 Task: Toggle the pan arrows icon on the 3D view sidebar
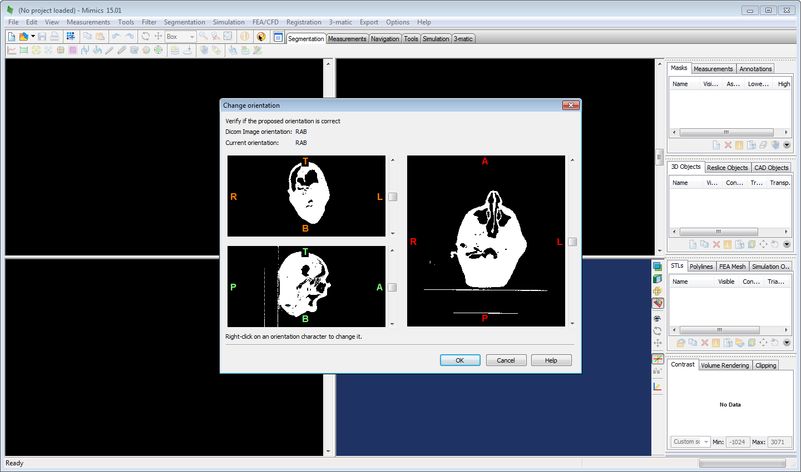pos(657,343)
